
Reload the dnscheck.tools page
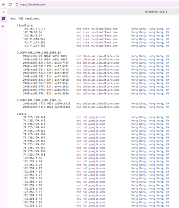point(10,5)
